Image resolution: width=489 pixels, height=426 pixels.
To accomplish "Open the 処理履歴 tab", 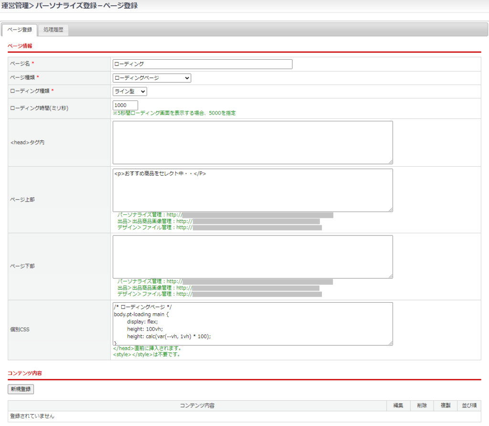I will (53, 30).
